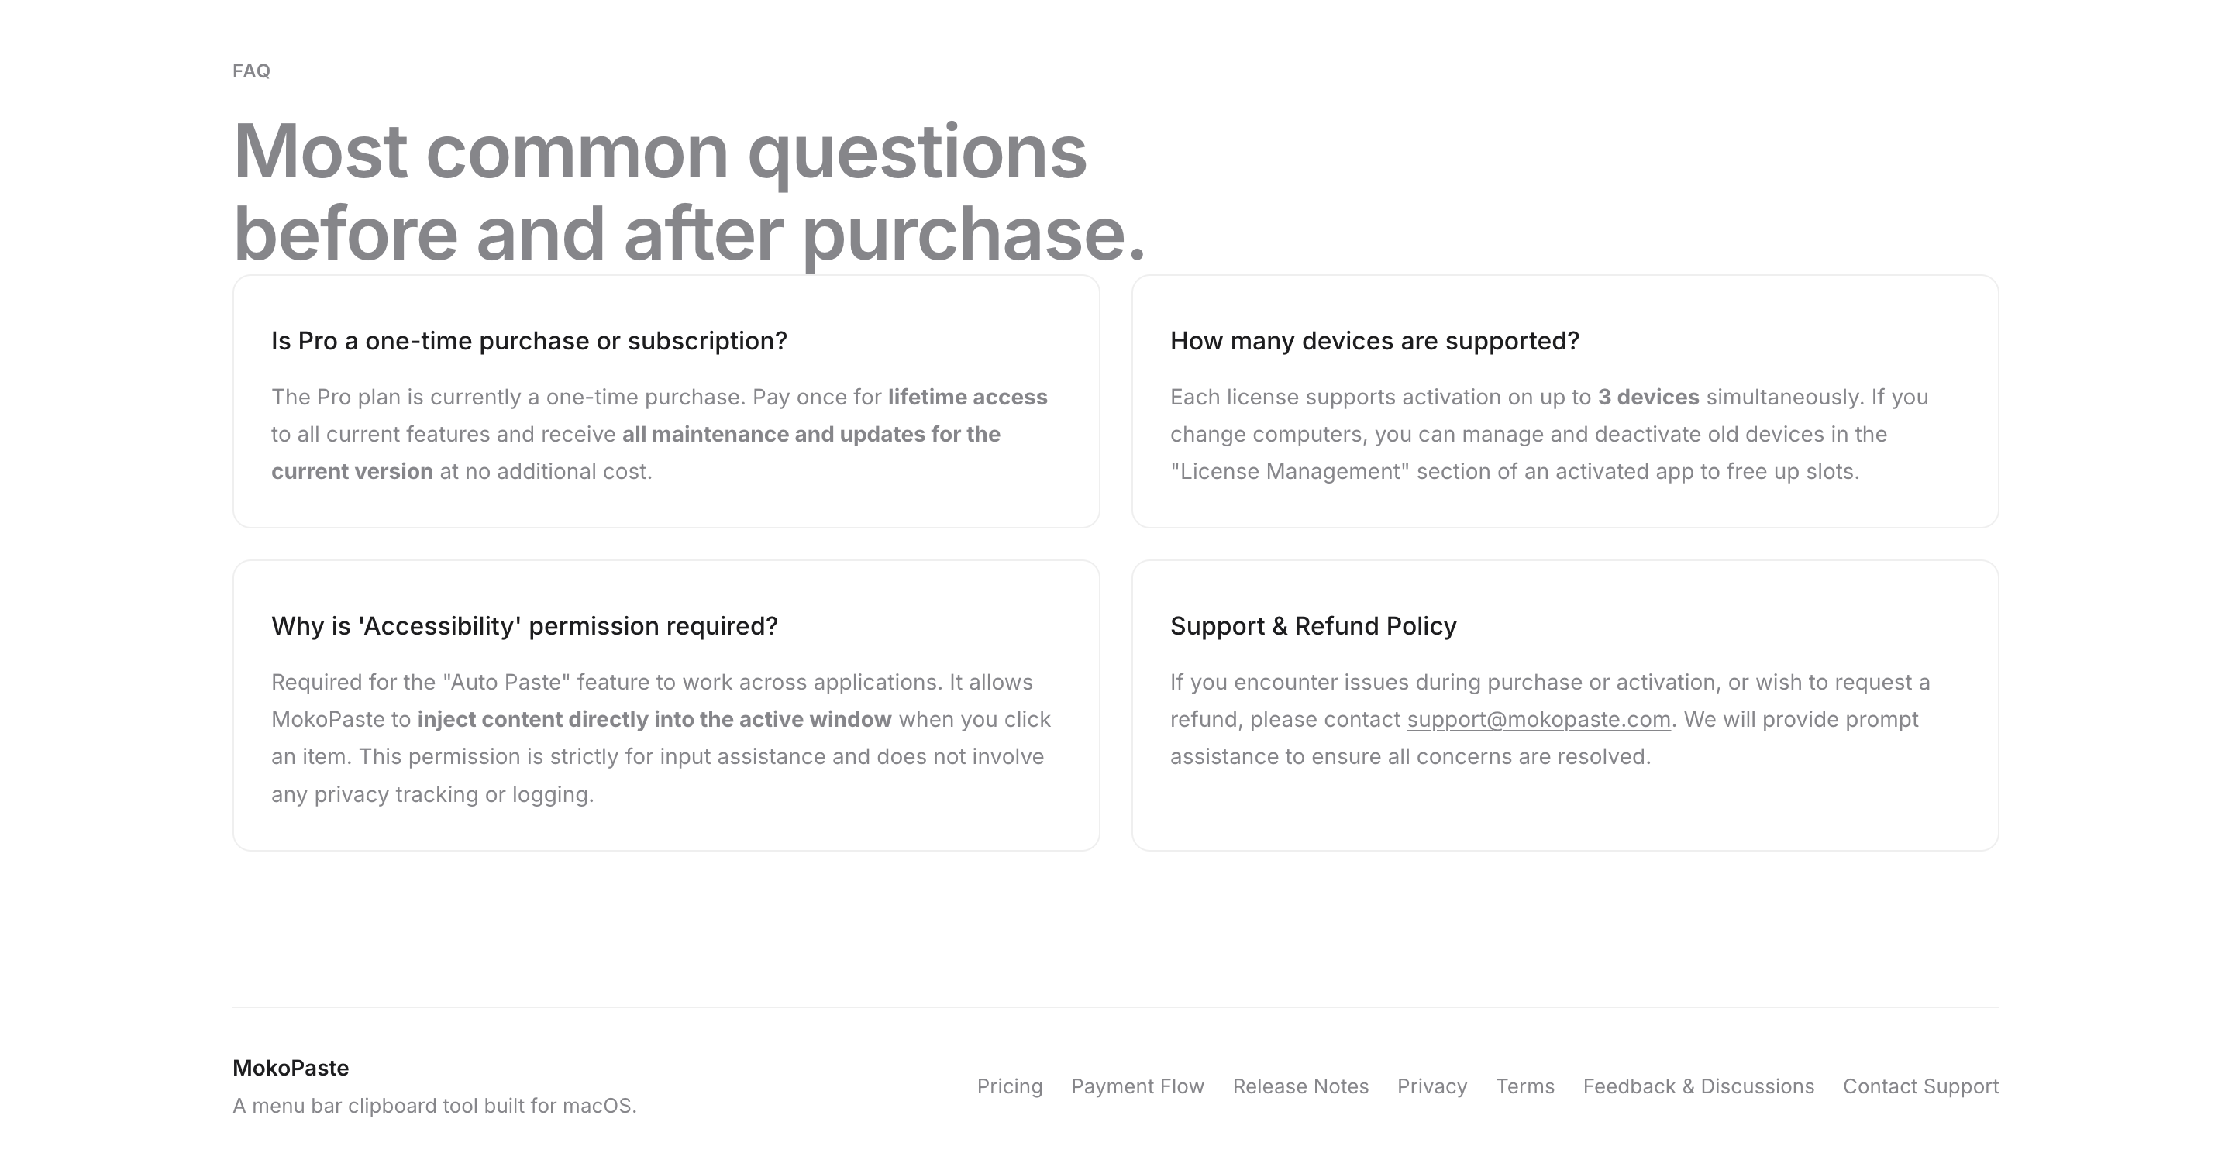Click the Accessibility permission question heading
The height and width of the screenshot is (1153, 2232).
point(525,626)
